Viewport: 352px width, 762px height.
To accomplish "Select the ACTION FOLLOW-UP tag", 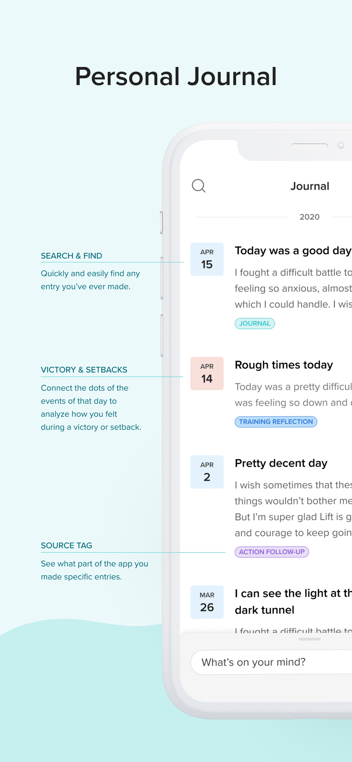I will [x=272, y=552].
